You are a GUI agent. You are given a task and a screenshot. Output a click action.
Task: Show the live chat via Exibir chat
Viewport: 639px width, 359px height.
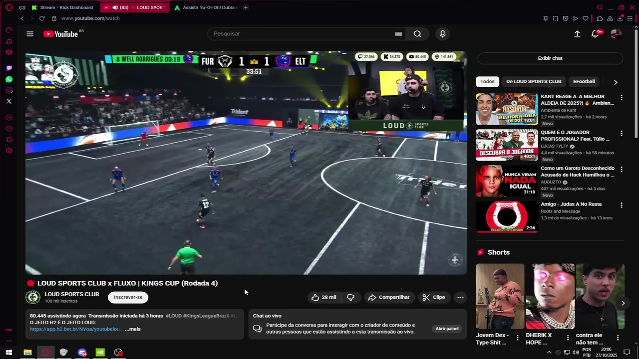[x=550, y=58]
